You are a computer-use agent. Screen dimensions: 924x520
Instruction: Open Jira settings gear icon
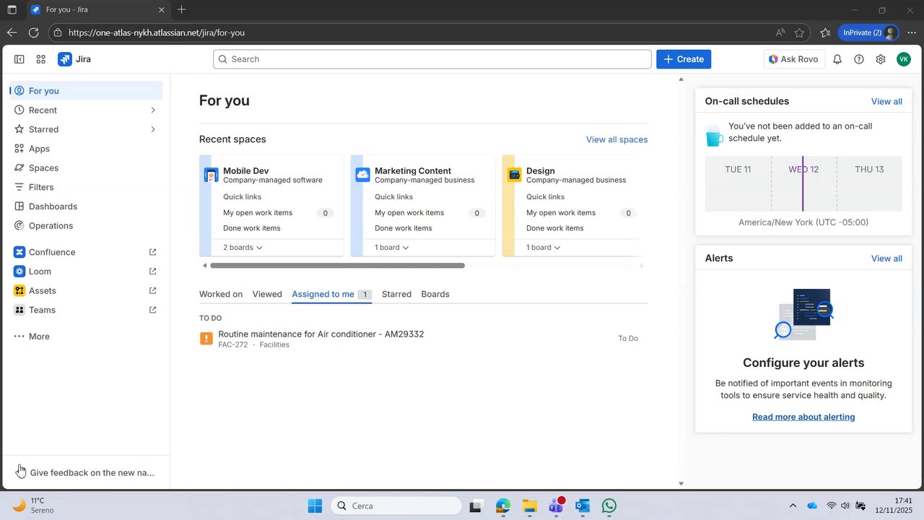pos(881,59)
